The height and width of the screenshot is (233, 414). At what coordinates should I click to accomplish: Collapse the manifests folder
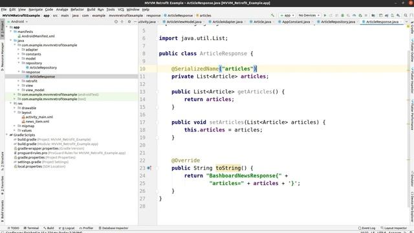(11, 32)
